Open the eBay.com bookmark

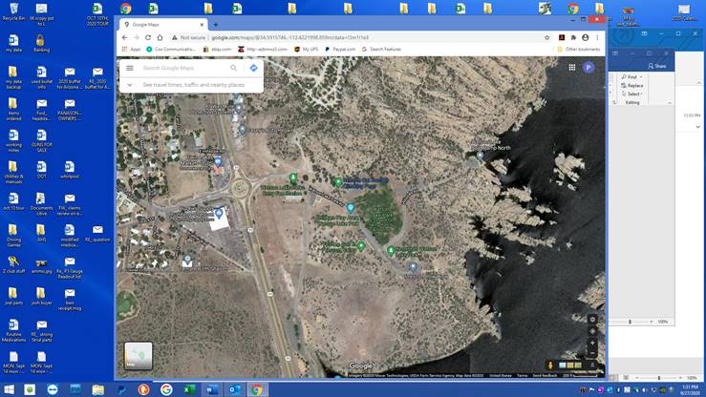point(218,49)
